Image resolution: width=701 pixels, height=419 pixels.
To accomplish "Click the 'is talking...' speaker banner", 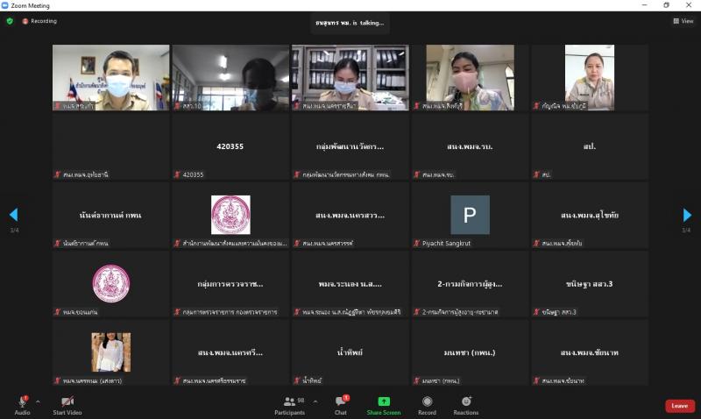I will point(350,23).
